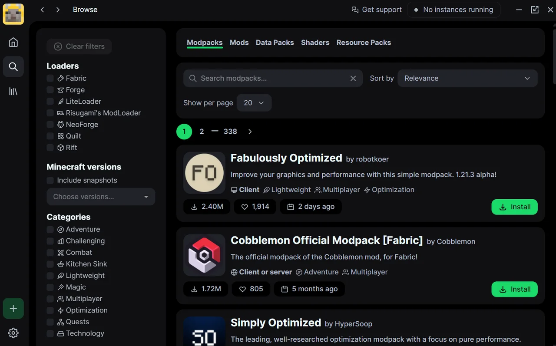556x346 pixels.
Task: Jump to last page 338
Action: (230, 132)
